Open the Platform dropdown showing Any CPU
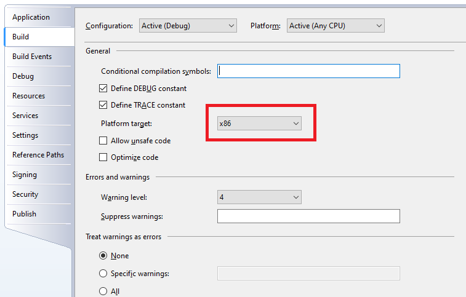 (x=335, y=26)
